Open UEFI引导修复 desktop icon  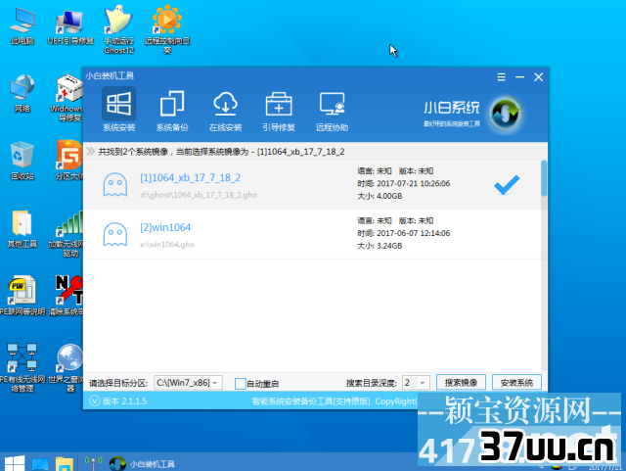pos(70,26)
